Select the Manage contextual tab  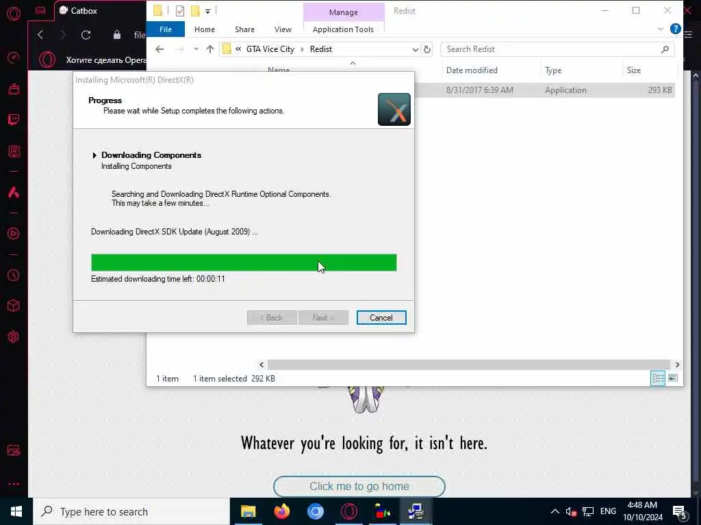coord(344,12)
